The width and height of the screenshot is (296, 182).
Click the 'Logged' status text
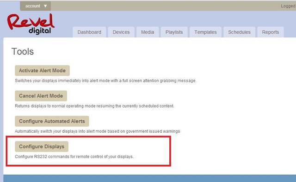(x=288, y=6)
